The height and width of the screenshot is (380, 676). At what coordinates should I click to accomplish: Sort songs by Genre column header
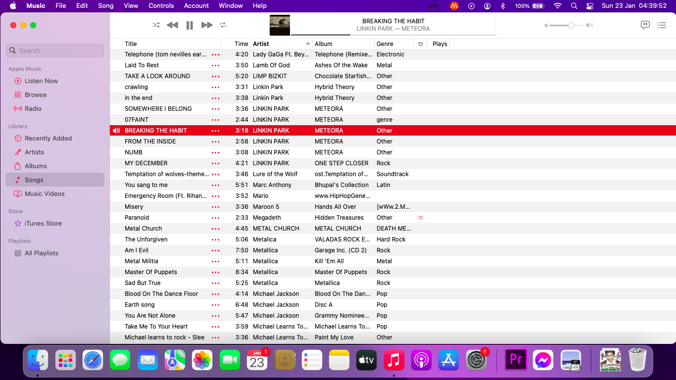[394, 44]
